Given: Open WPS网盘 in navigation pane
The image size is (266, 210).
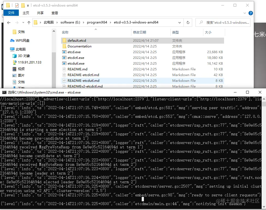Looking at the screenshot, I should click(20, 40).
